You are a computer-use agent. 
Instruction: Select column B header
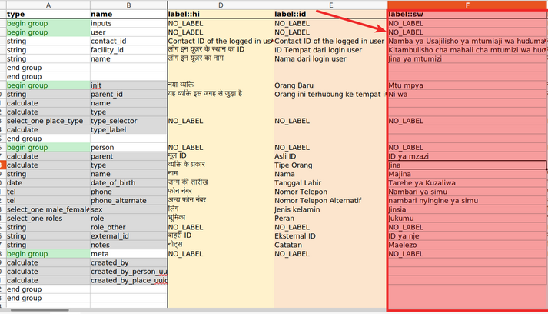[128, 5]
